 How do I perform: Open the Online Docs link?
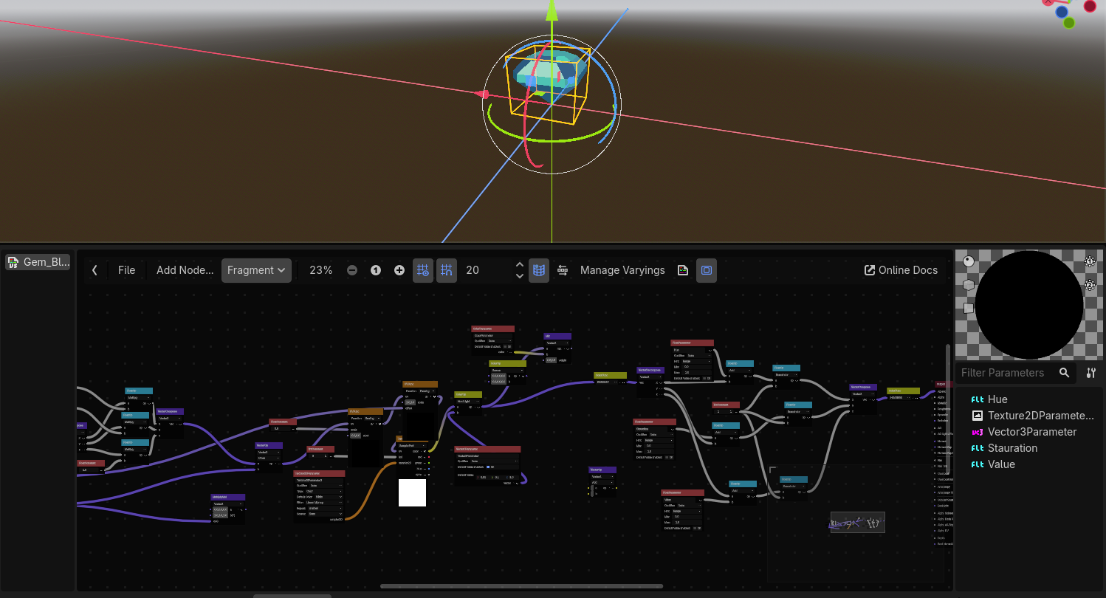click(x=901, y=270)
